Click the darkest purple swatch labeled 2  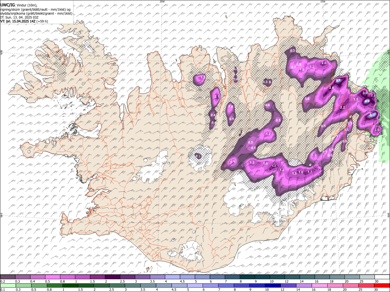(x=112, y=277)
